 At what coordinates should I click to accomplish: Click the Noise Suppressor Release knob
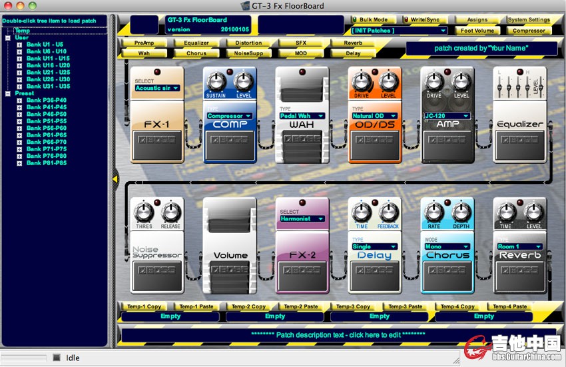click(x=170, y=212)
